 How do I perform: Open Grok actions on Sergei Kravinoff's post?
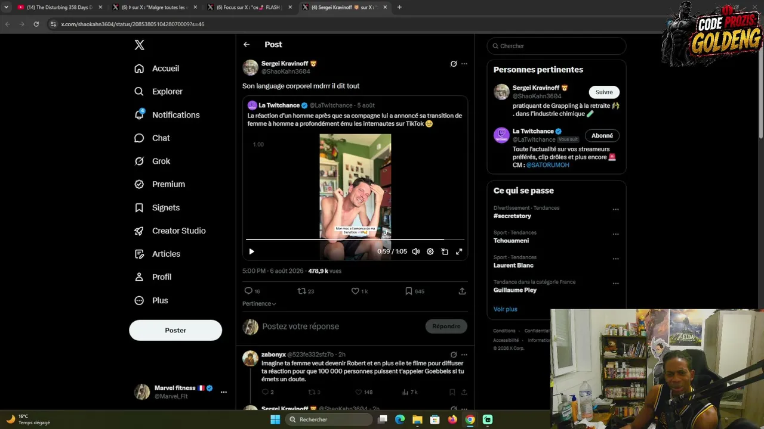[454, 64]
